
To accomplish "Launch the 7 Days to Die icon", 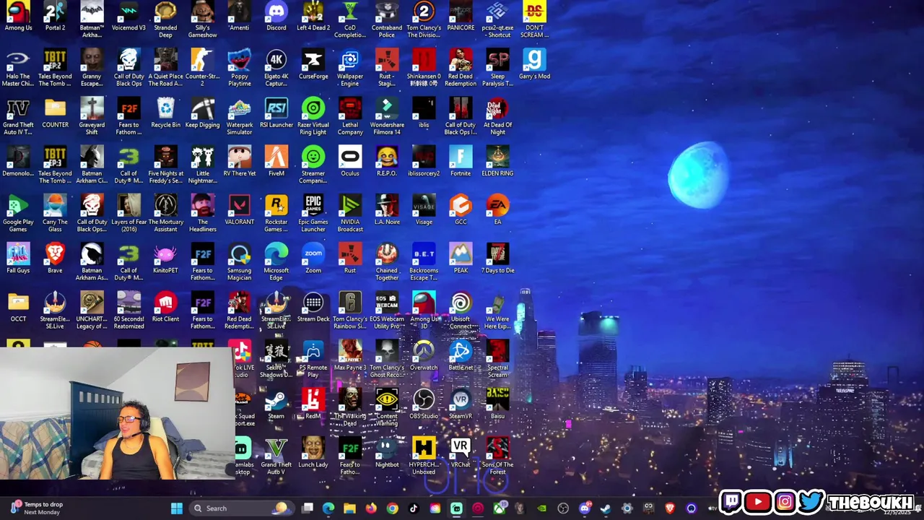I will tap(497, 258).
